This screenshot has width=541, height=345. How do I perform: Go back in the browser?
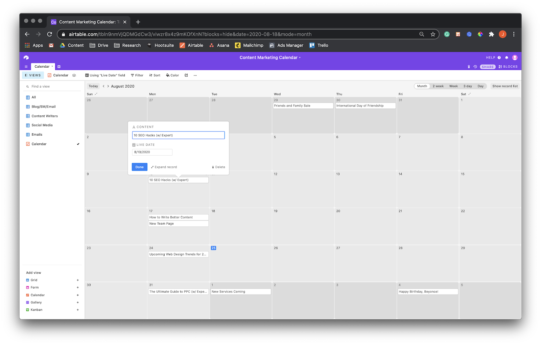coord(27,34)
